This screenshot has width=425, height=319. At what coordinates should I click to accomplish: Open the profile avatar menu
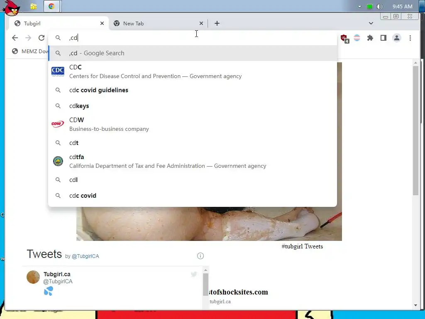pyautogui.click(x=397, y=38)
